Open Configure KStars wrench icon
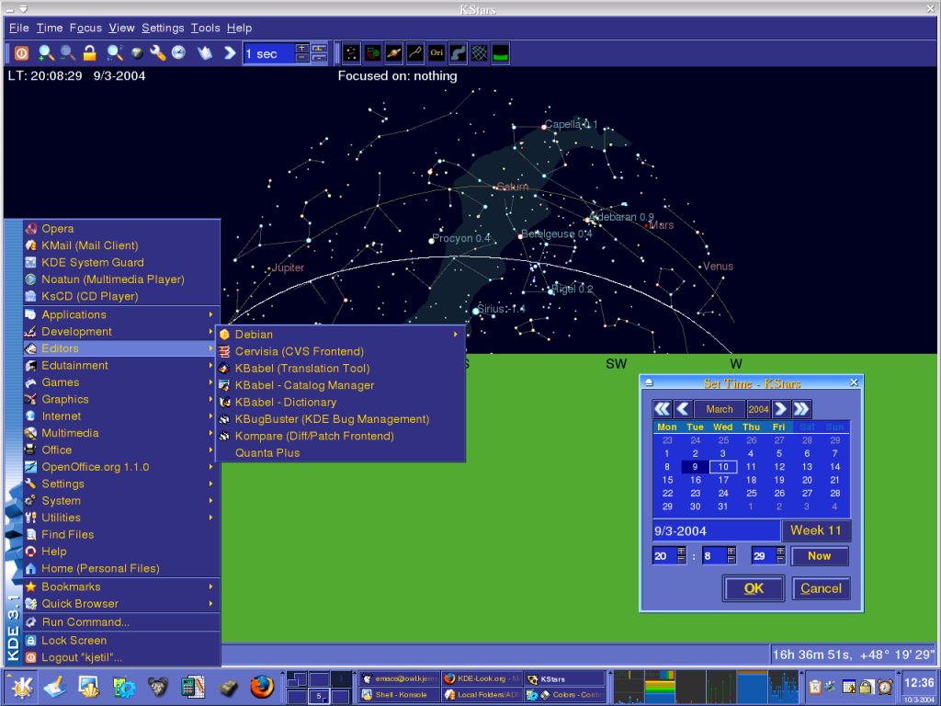Screen dimensions: 941x706 [x=158, y=53]
